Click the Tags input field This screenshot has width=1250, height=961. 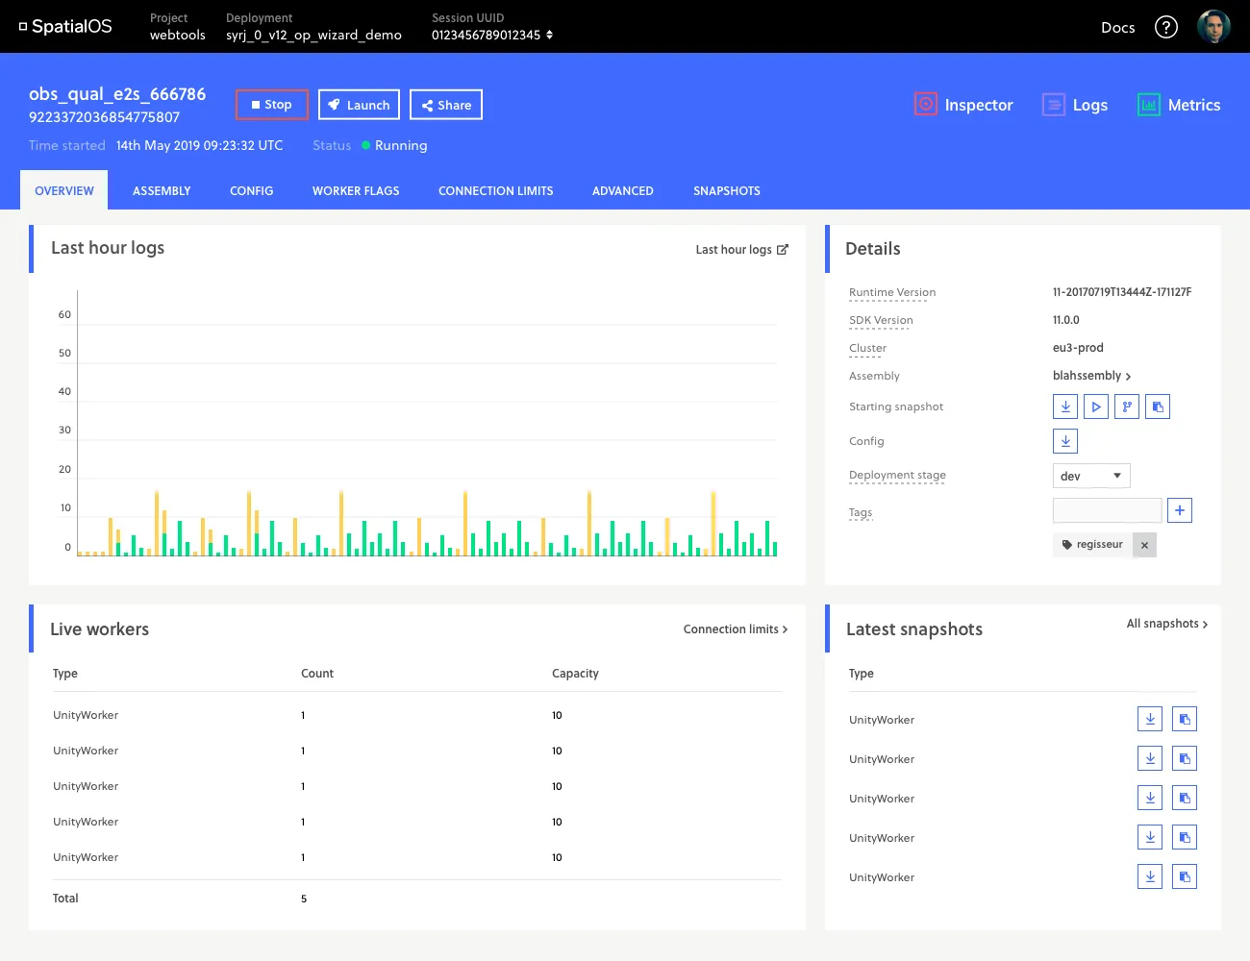coord(1107,510)
